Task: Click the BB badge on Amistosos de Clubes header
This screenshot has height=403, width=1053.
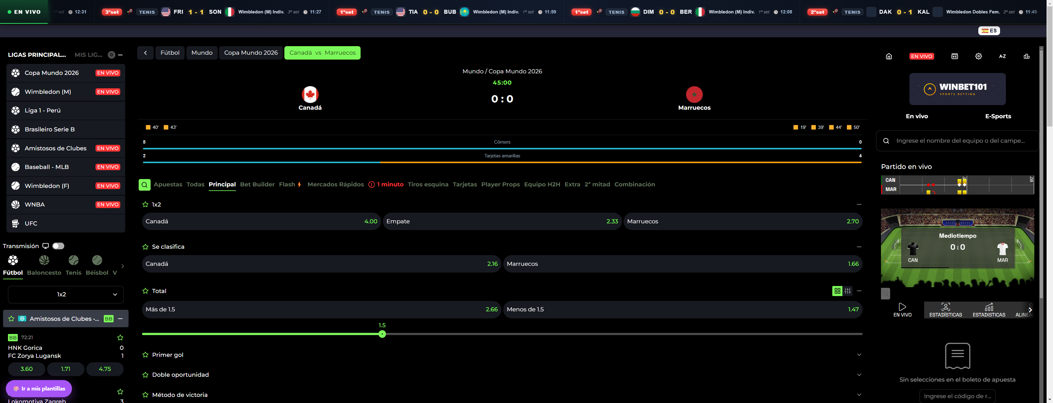Action: (108, 319)
